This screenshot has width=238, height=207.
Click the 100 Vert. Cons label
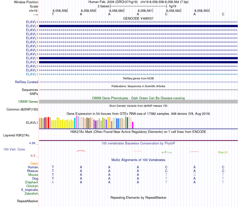(14, 149)
